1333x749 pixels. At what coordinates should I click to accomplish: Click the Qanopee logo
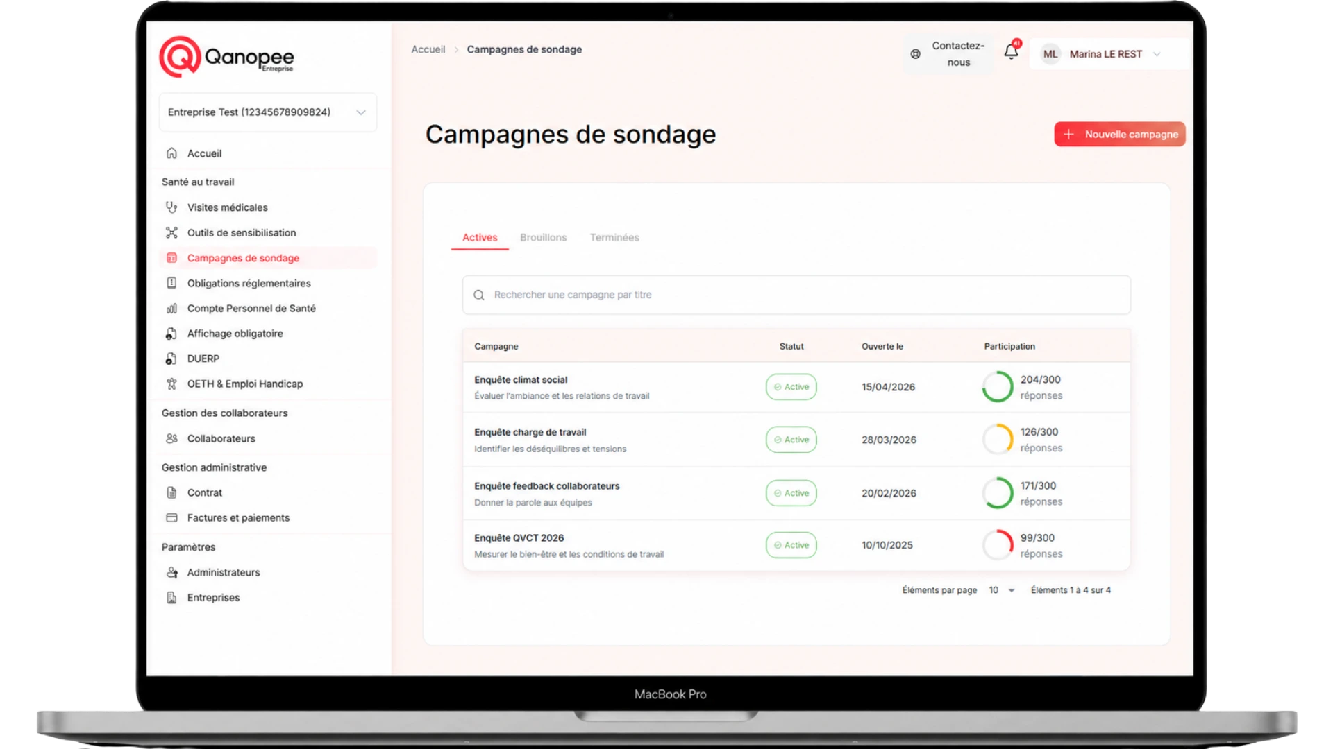tap(227, 57)
